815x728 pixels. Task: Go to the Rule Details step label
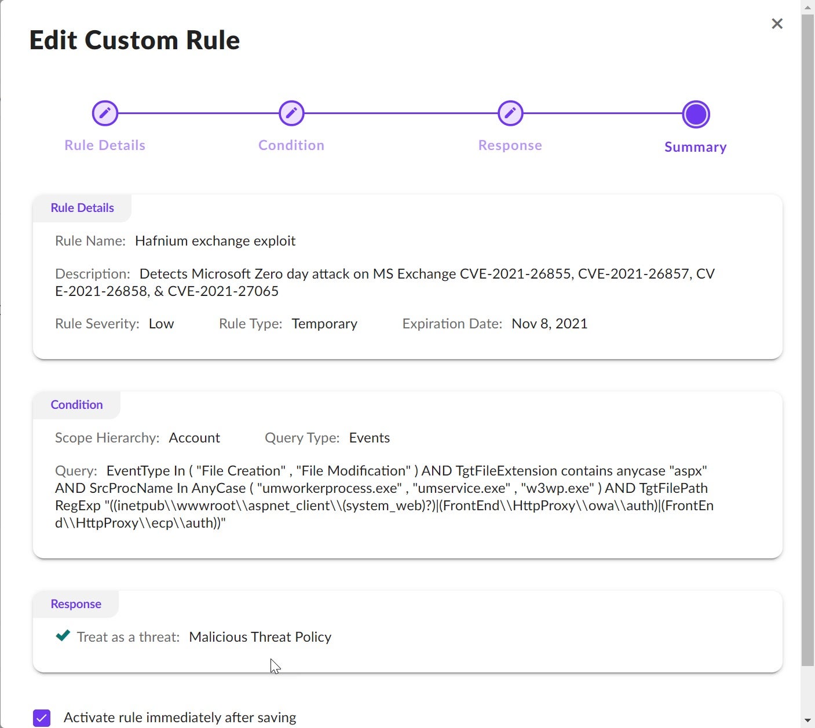pyautogui.click(x=105, y=145)
